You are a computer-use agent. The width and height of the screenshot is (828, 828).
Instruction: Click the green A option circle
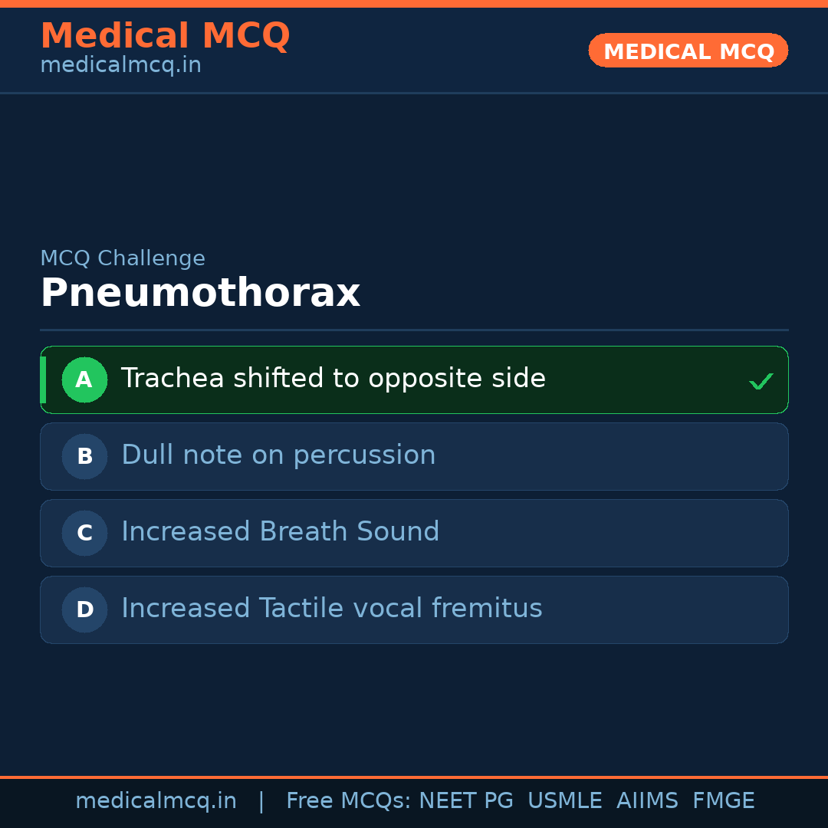point(84,379)
